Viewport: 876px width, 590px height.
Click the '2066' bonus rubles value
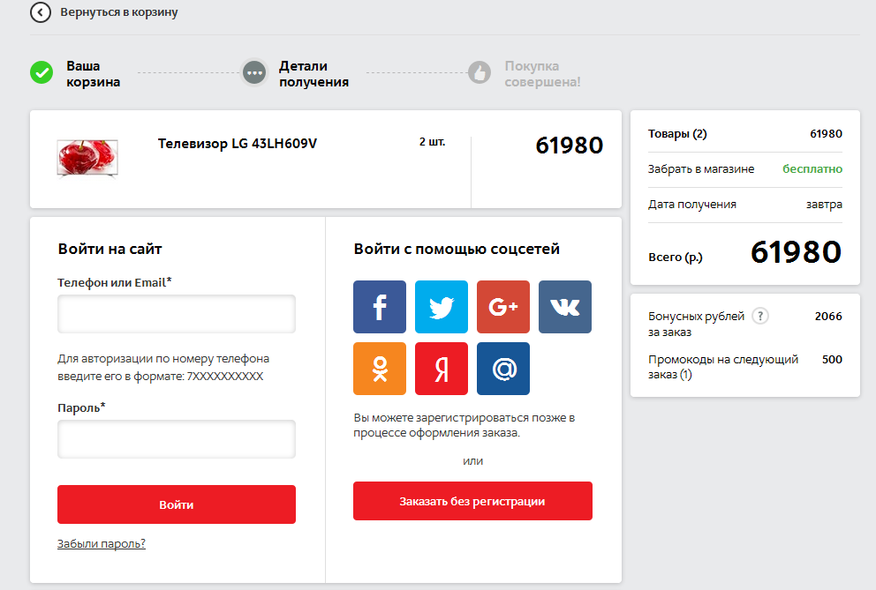[x=828, y=316]
